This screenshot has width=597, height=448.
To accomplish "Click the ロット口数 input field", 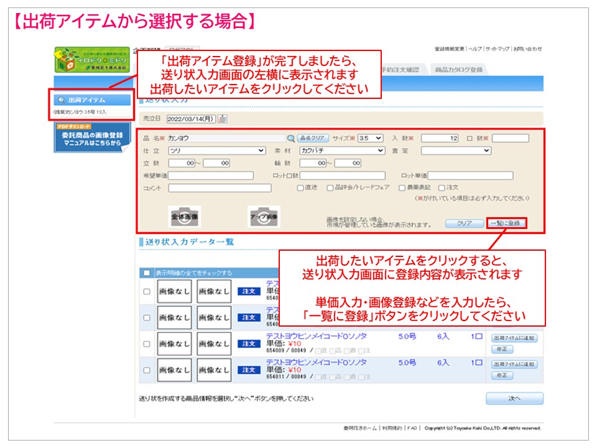I will tap(342, 175).
